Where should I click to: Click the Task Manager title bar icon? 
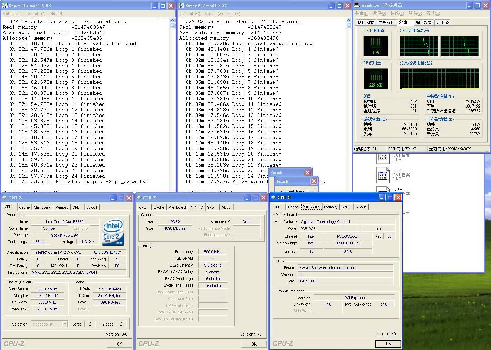point(357,6)
